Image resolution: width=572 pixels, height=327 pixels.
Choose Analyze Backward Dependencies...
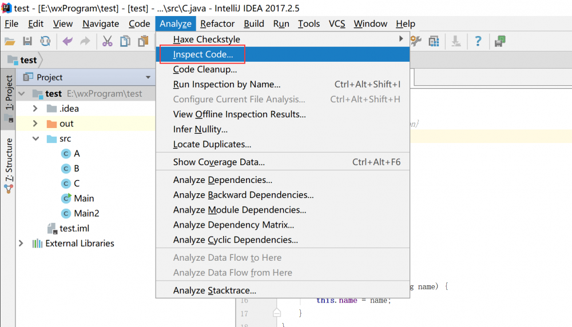[283, 195]
